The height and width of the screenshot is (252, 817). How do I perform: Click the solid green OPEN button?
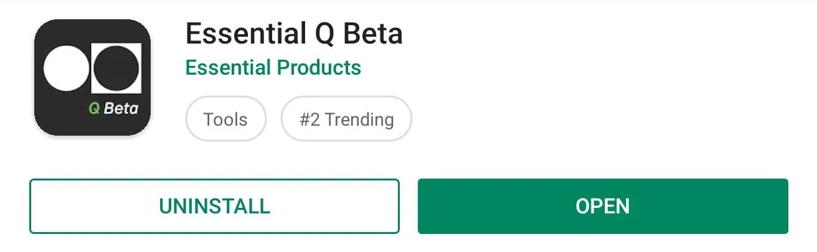click(x=603, y=206)
